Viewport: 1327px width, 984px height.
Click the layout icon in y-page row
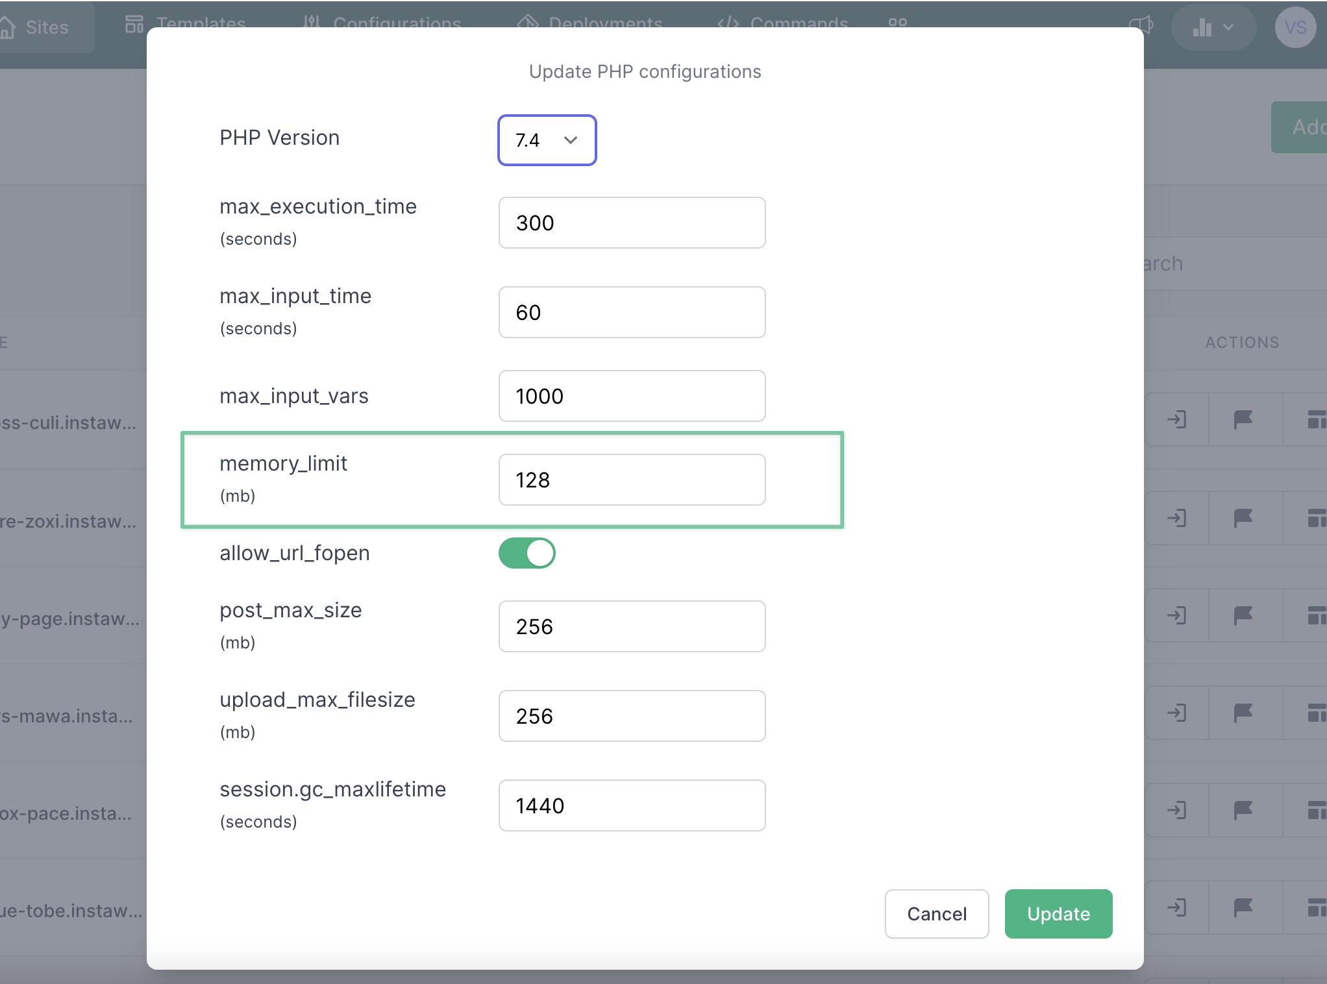pyautogui.click(x=1316, y=615)
